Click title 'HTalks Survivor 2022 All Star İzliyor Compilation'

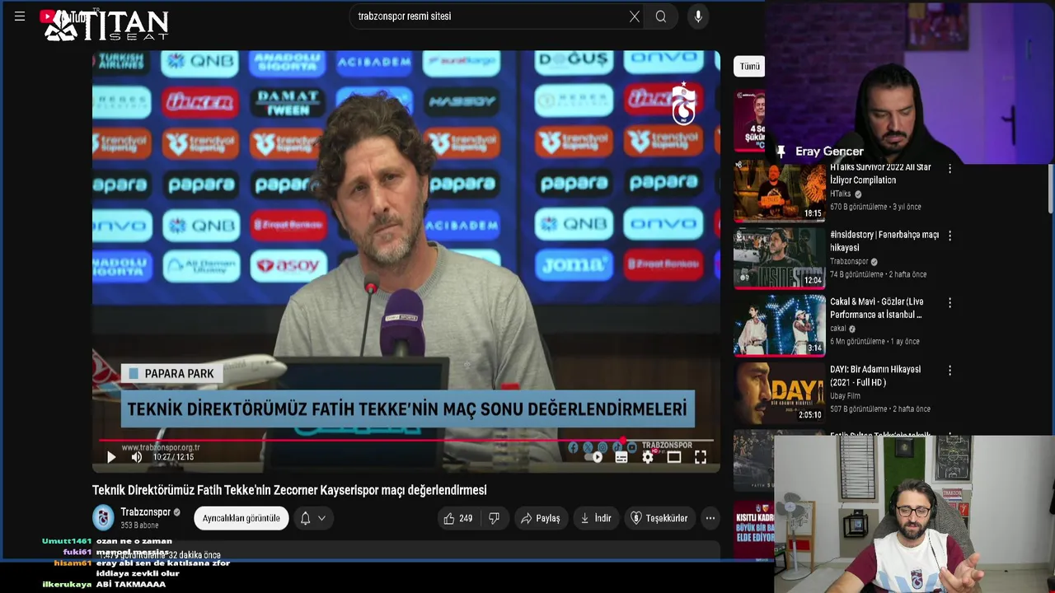tap(880, 174)
